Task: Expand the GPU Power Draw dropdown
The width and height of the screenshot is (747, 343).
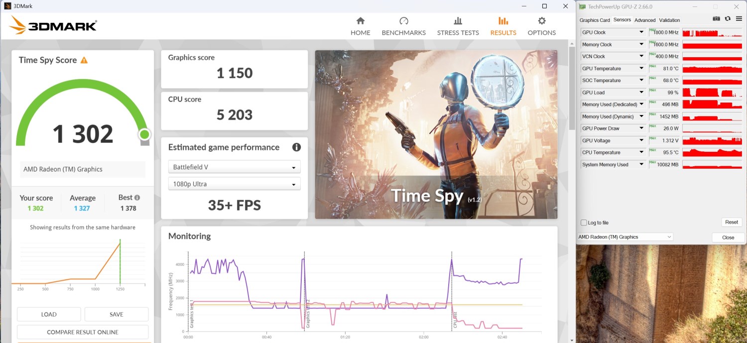Action: [641, 128]
